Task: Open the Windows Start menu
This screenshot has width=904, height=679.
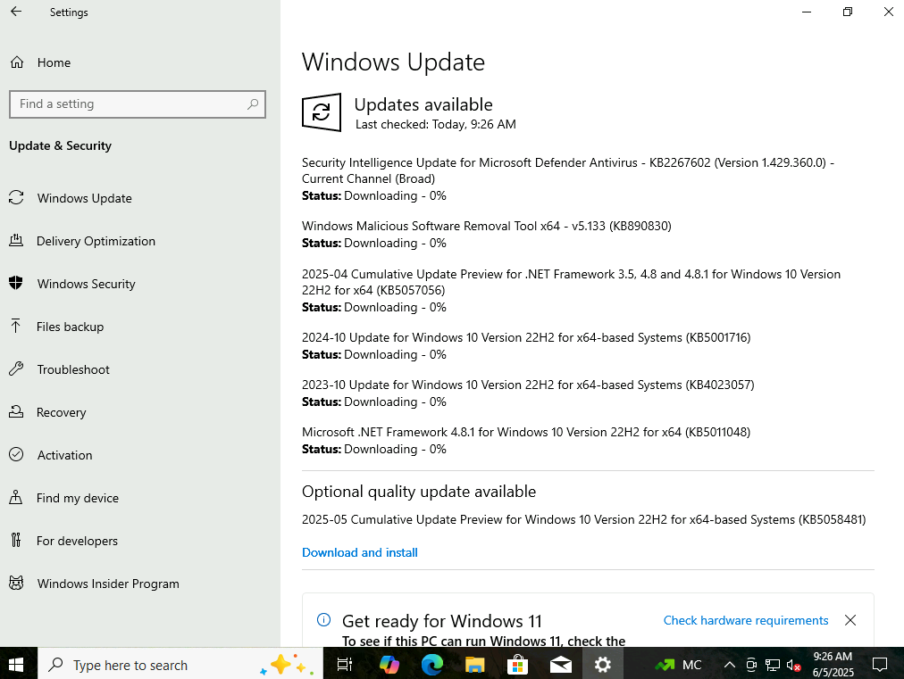Action: click(16, 666)
